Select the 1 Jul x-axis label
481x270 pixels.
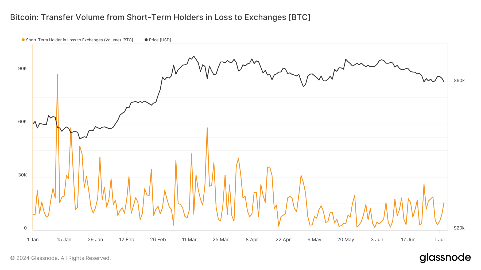(440, 240)
